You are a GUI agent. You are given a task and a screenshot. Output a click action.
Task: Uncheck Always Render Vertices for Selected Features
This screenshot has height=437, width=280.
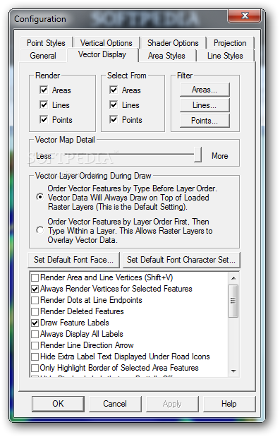35,289
